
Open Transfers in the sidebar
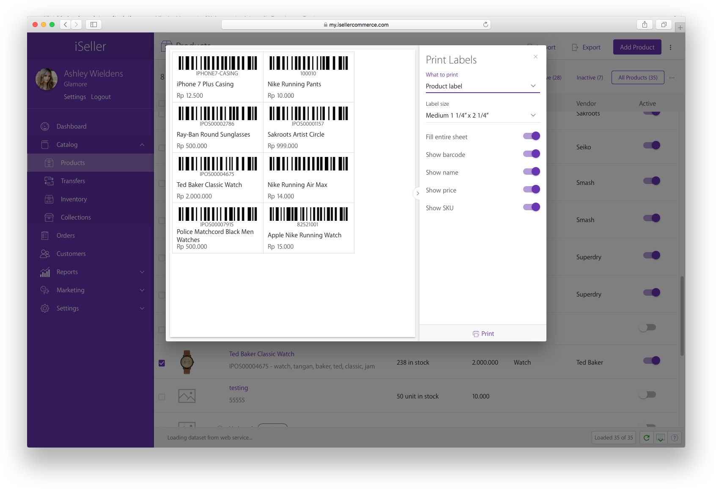(91, 181)
